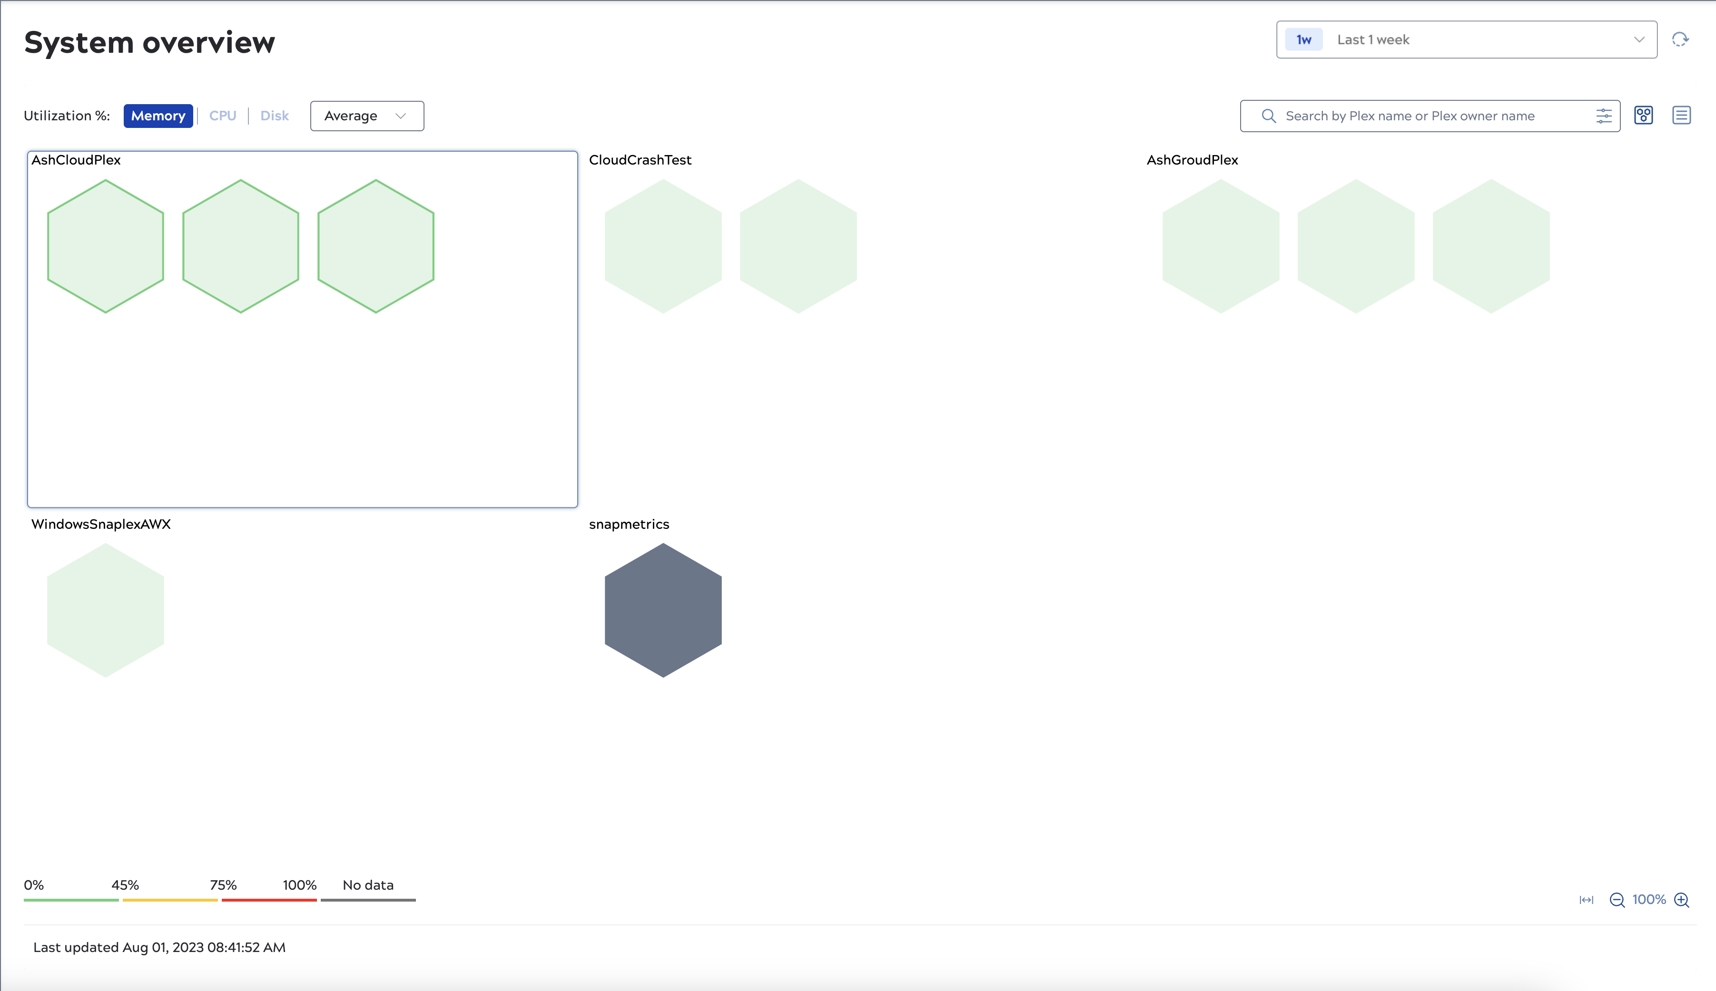Select CPU utilization metric
Screen dimensions: 1716x991
pyautogui.click(x=223, y=116)
